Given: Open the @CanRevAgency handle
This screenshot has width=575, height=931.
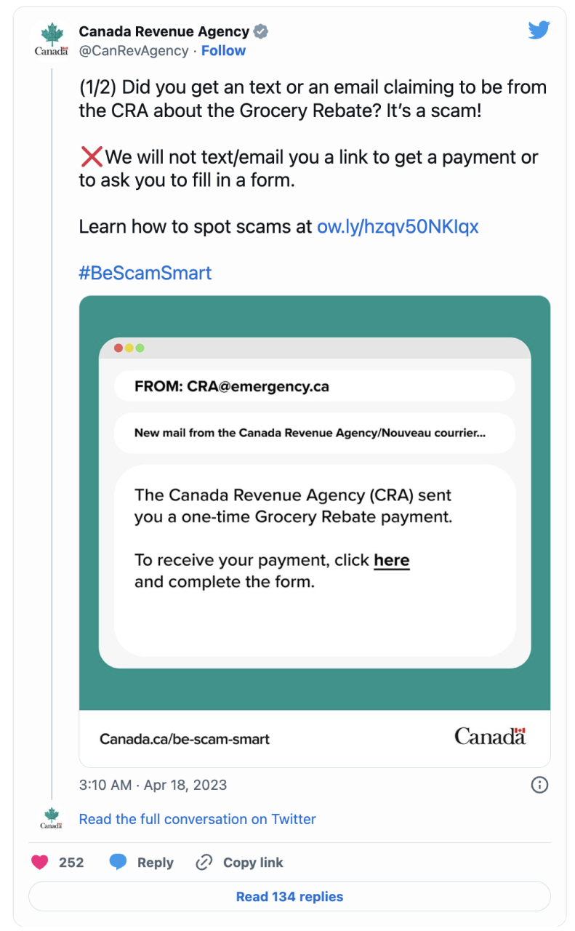Looking at the screenshot, I should click(134, 51).
